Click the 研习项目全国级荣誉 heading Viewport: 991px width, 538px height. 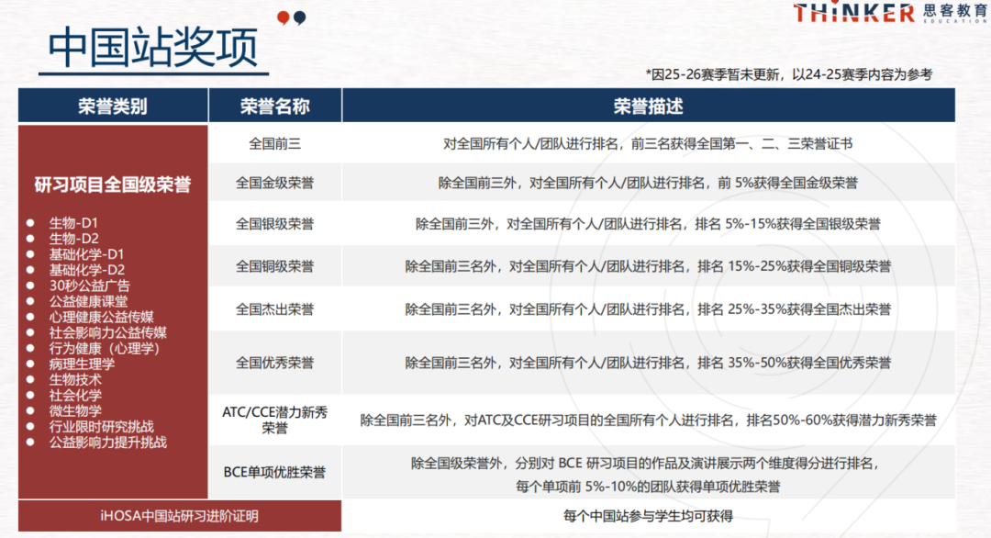pos(113,185)
